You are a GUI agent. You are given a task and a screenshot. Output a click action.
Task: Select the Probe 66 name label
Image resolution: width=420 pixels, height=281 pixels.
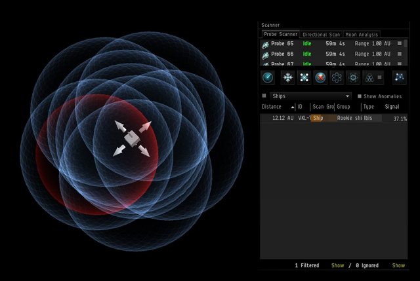(x=282, y=54)
